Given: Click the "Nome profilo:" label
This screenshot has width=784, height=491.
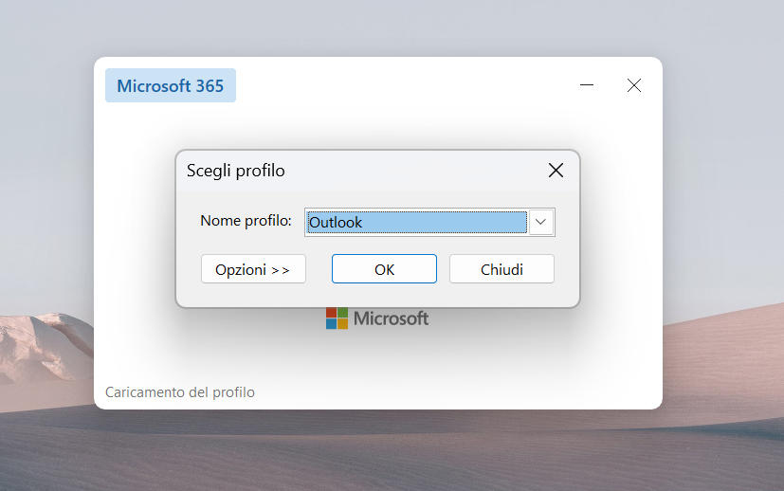Looking at the screenshot, I should pyautogui.click(x=246, y=221).
